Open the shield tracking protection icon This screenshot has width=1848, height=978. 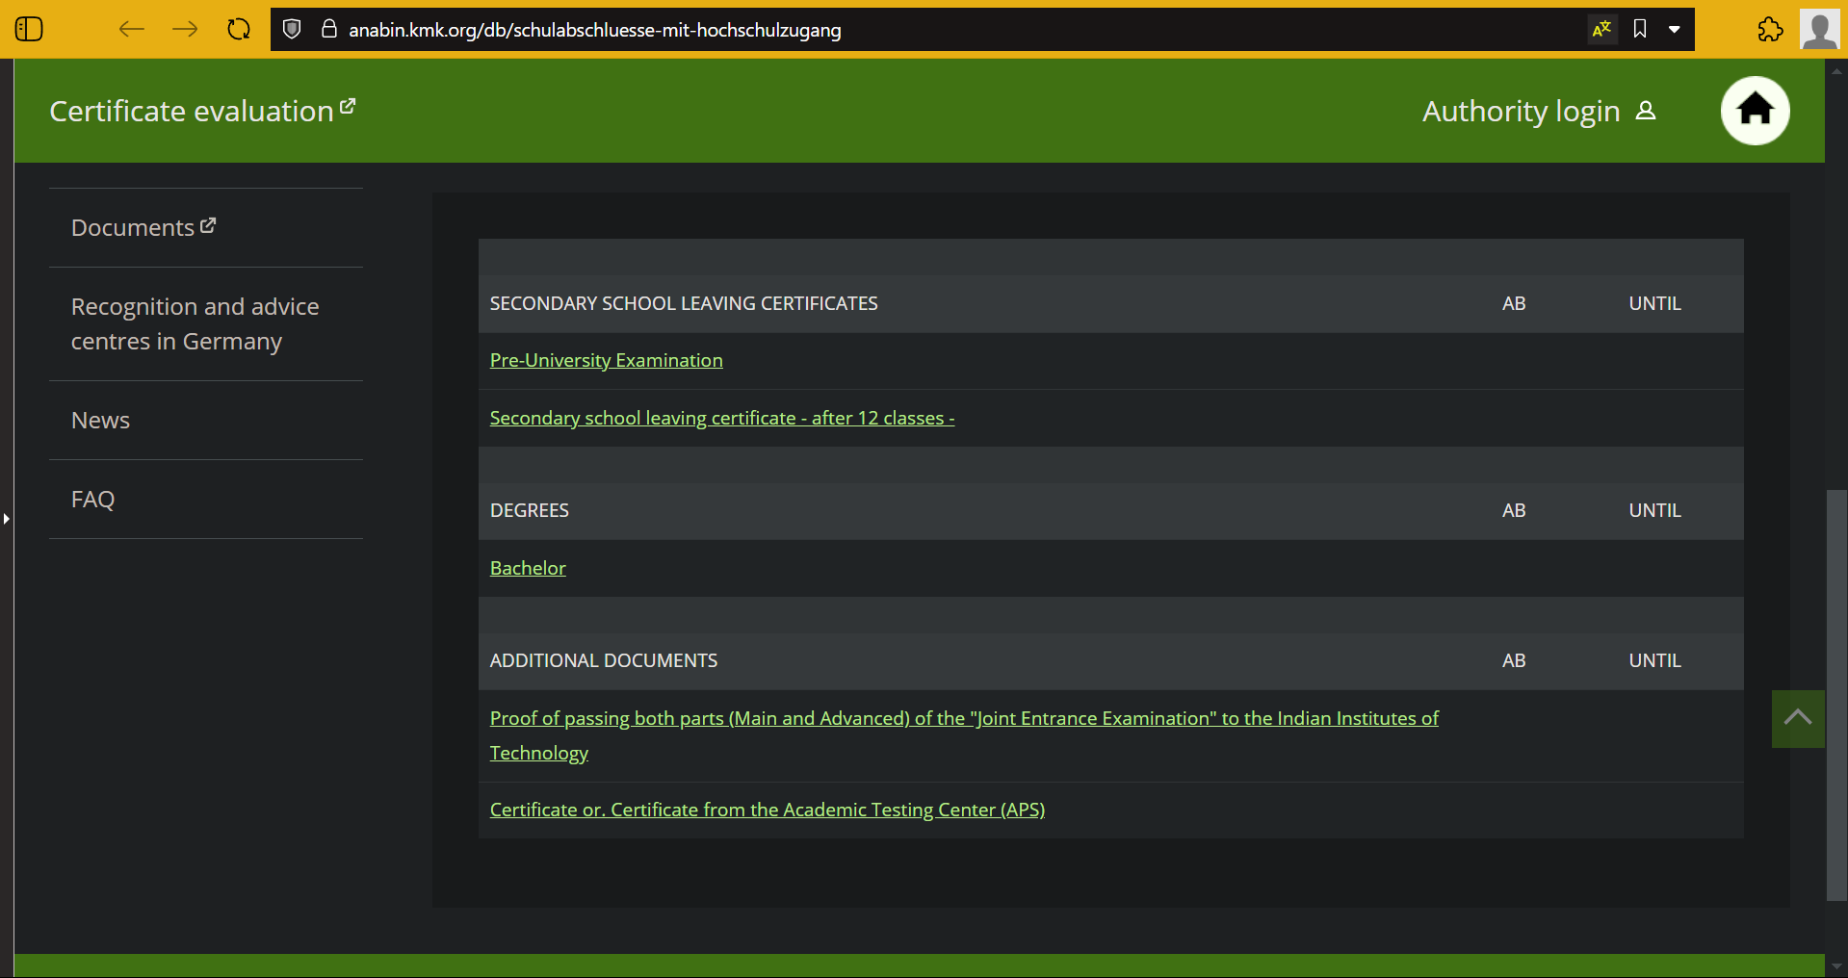tap(292, 29)
